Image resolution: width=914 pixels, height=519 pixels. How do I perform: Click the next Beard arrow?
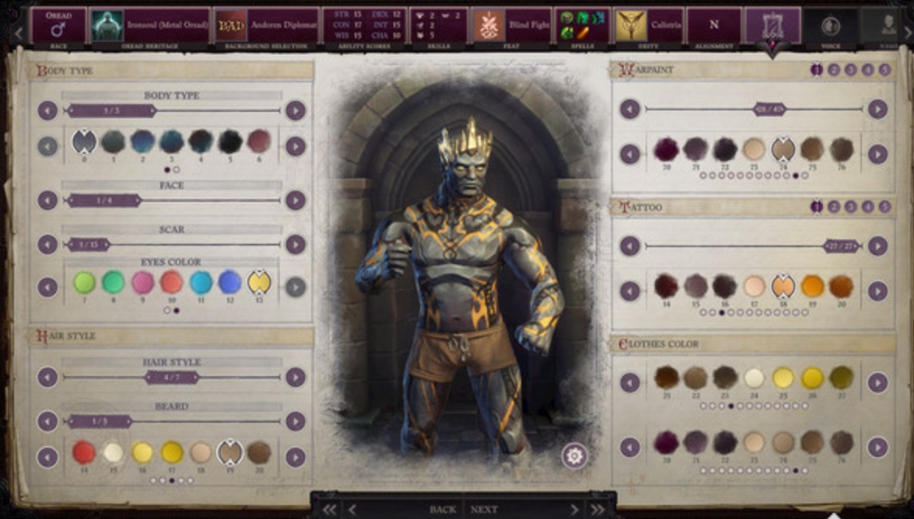[x=296, y=421]
